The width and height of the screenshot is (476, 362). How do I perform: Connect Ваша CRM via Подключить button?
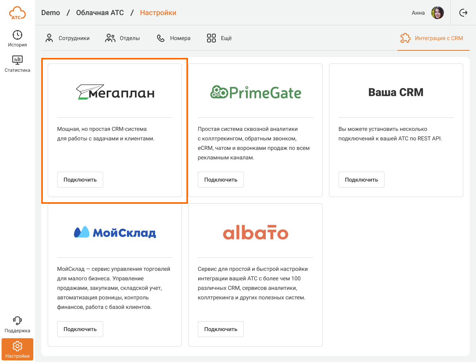coord(361,180)
